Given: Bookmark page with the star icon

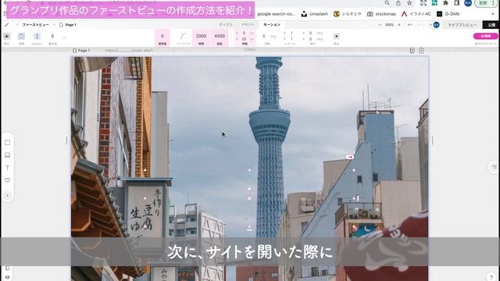Looking at the screenshot, I should pos(409,3).
